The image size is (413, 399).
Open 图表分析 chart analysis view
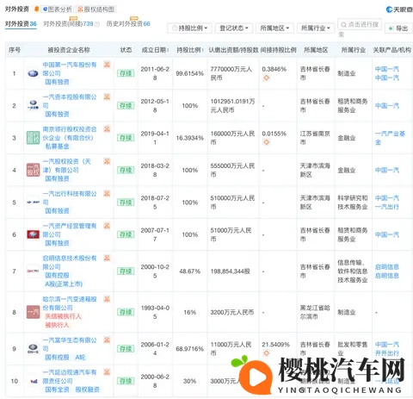tap(58, 9)
